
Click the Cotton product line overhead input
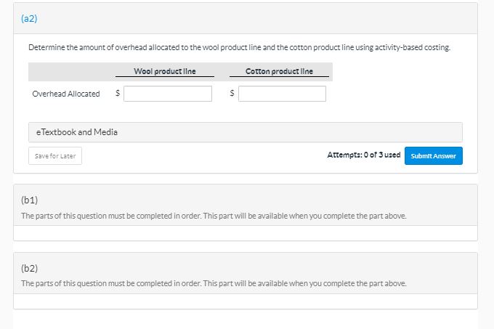[282, 94]
